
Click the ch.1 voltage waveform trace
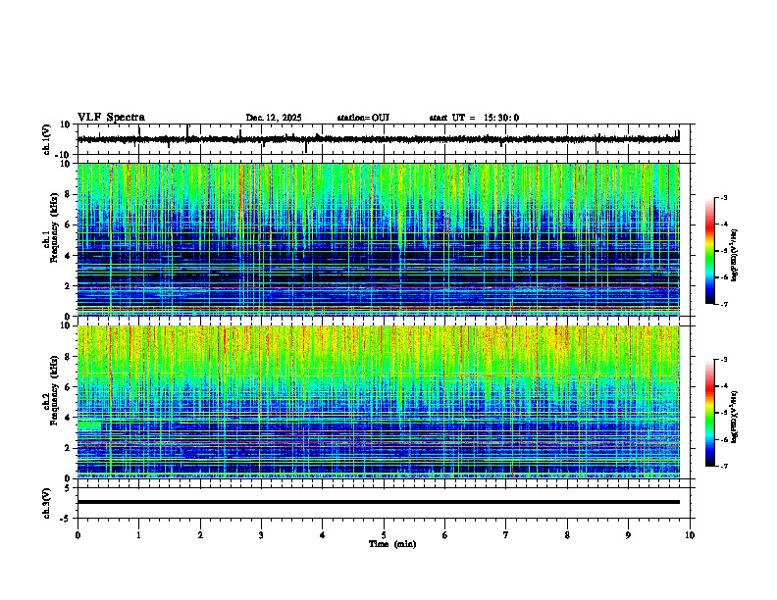[x=379, y=139]
